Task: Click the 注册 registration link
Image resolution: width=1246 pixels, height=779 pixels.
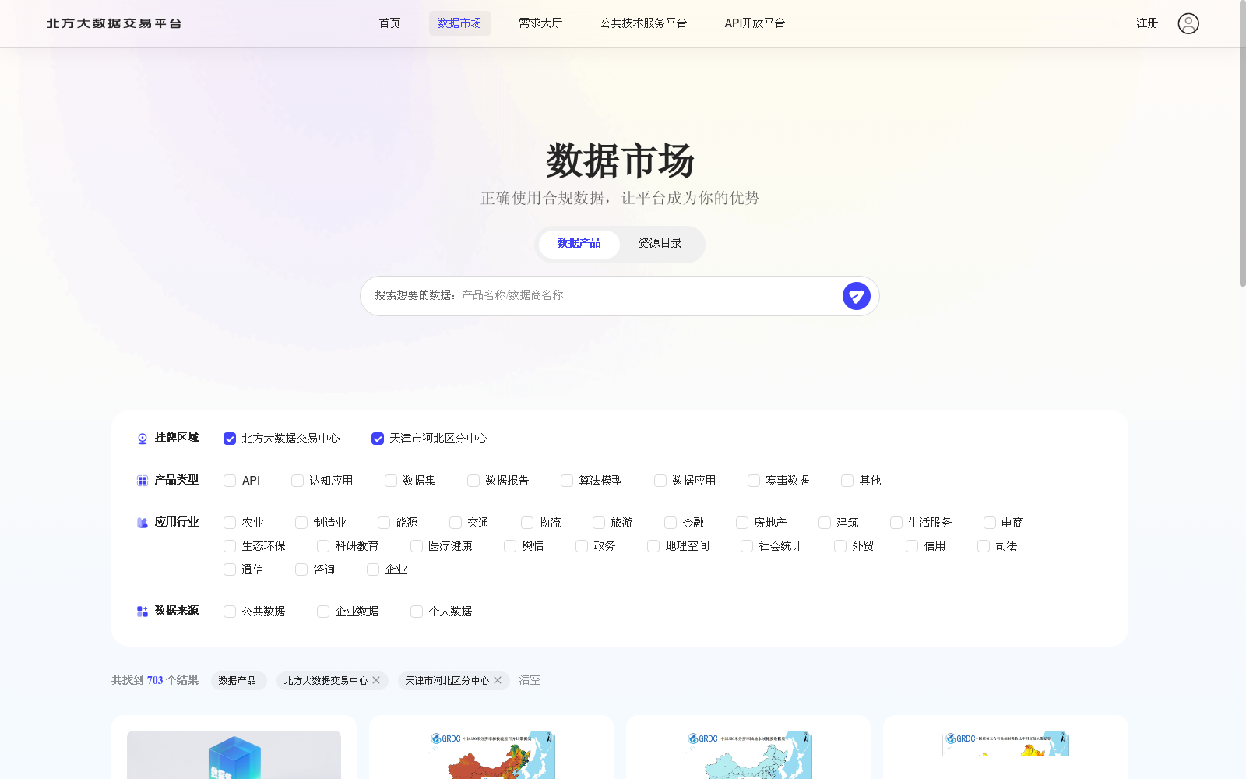Action: coord(1147,23)
